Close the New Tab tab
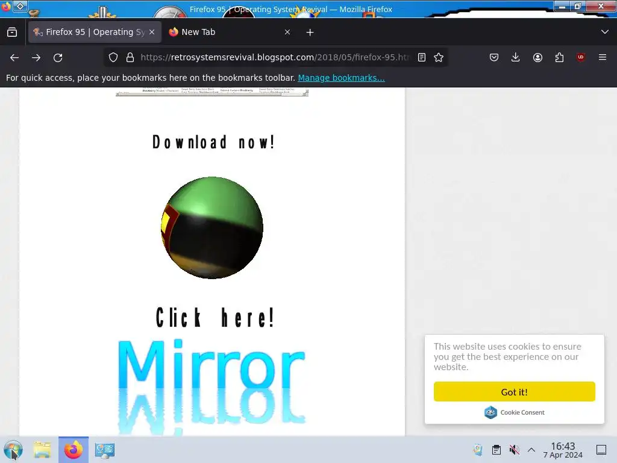The height and width of the screenshot is (463, 617). coord(287,32)
